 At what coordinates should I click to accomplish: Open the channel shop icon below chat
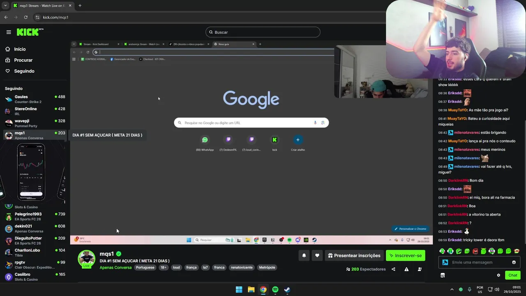pyautogui.click(x=443, y=275)
